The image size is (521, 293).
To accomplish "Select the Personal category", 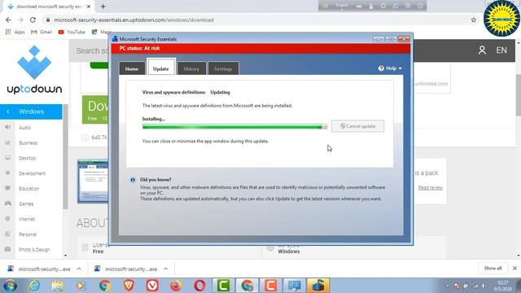I will pos(28,234).
